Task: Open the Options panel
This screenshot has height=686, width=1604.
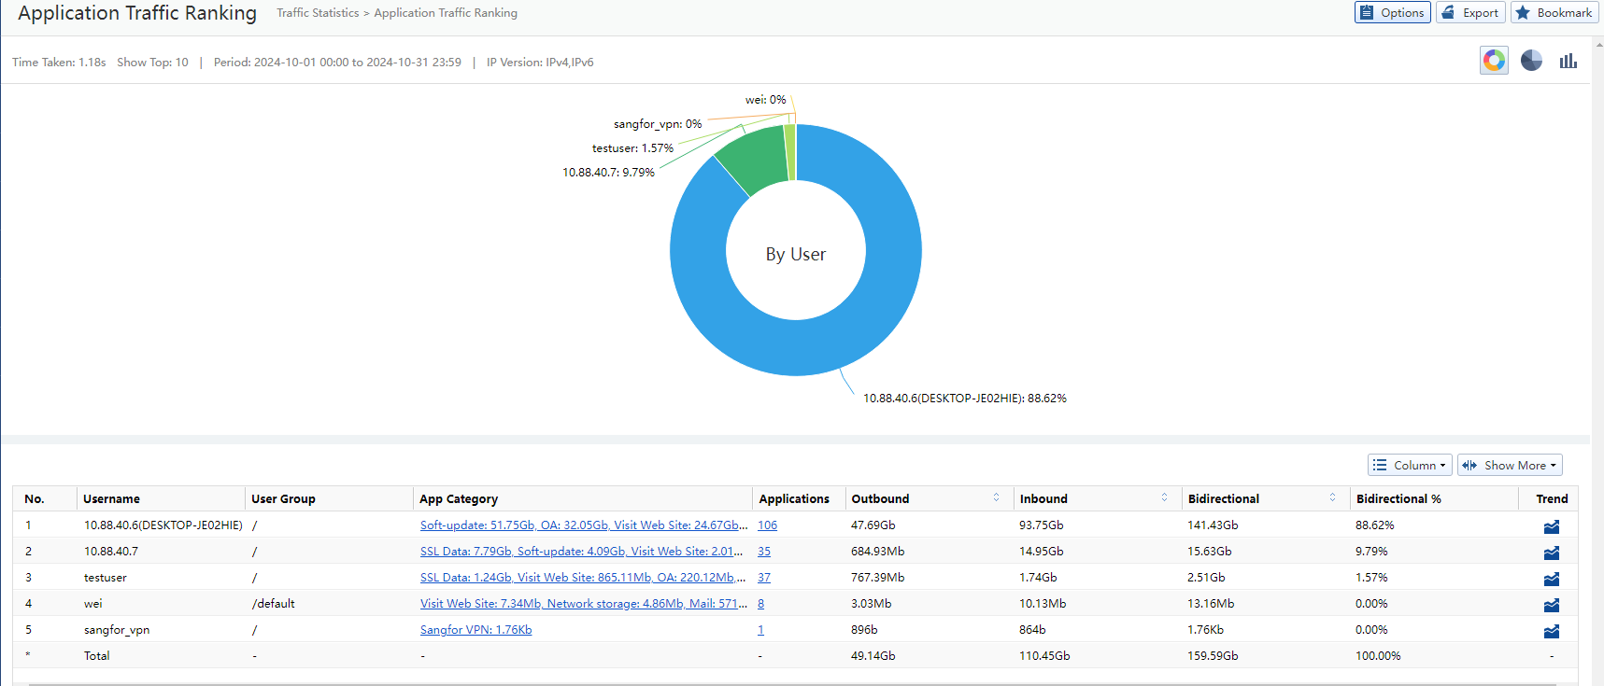Action: click(x=1392, y=13)
